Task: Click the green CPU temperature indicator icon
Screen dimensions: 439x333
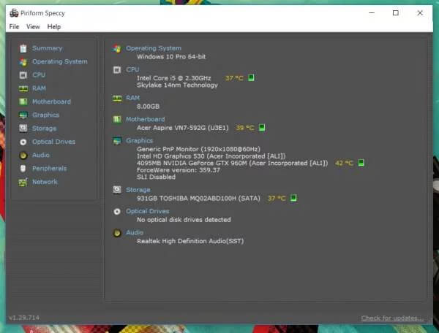Action: 251,77
